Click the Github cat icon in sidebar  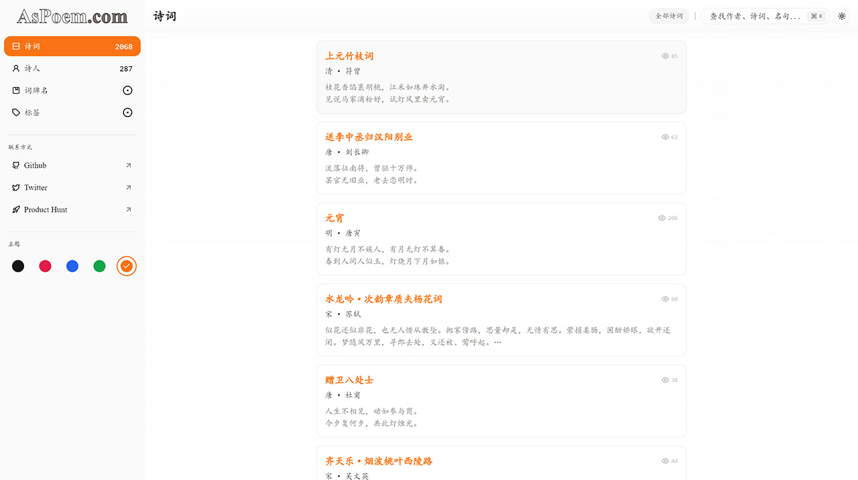pos(15,165)
